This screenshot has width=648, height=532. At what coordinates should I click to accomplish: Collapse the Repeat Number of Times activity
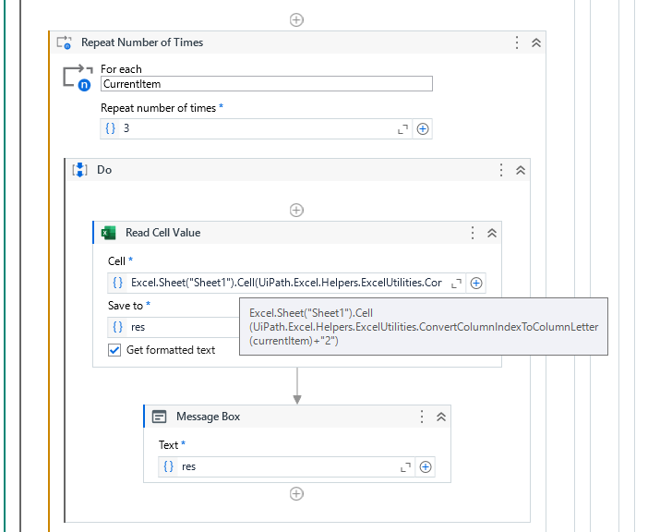click(x=536, y=42)
